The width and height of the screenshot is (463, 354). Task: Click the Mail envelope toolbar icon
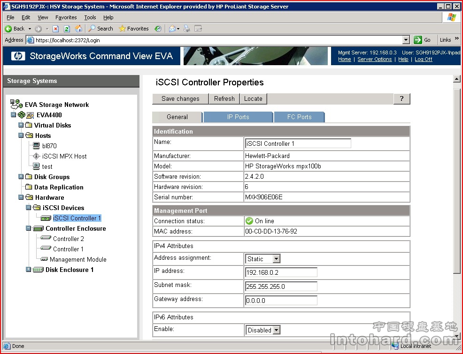172,29
